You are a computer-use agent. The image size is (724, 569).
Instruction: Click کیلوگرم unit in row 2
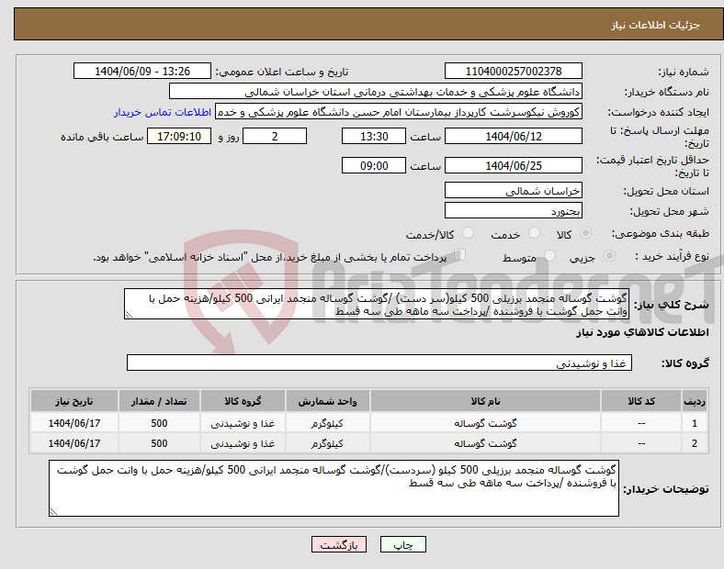click(327, 443)
